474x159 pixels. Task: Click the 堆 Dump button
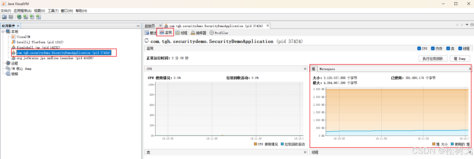460,59
